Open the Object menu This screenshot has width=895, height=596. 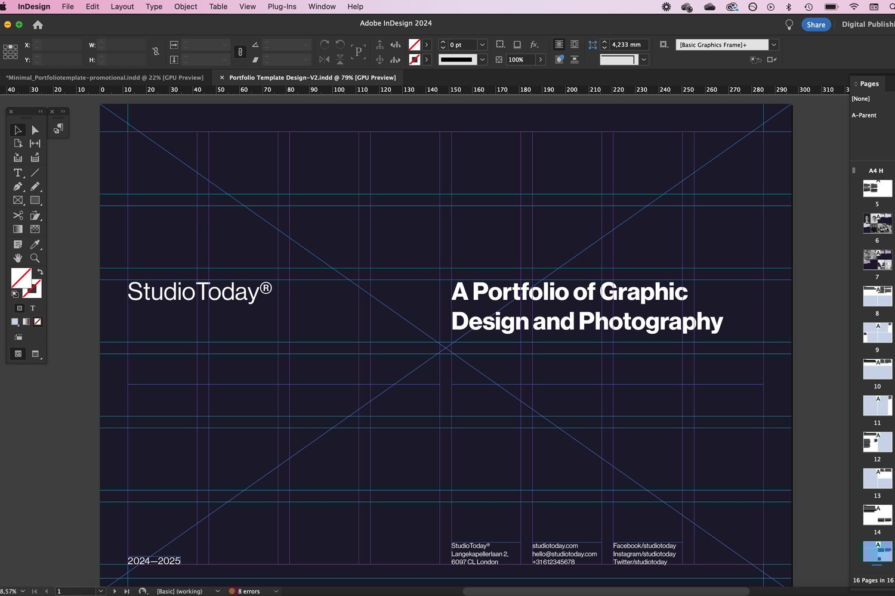tap(185, 7)
